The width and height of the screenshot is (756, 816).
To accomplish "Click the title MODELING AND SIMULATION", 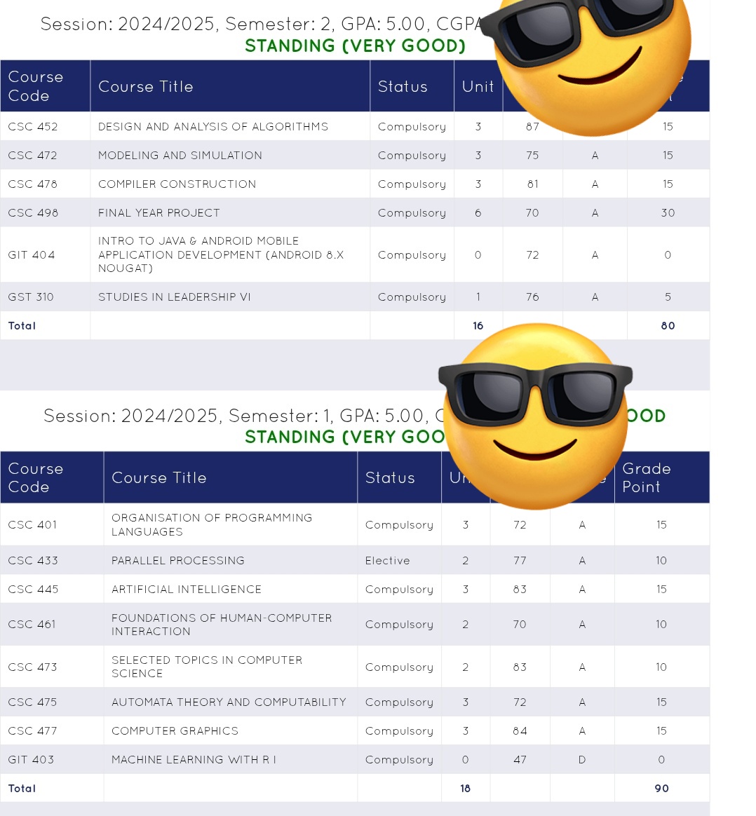I will 180,155.
